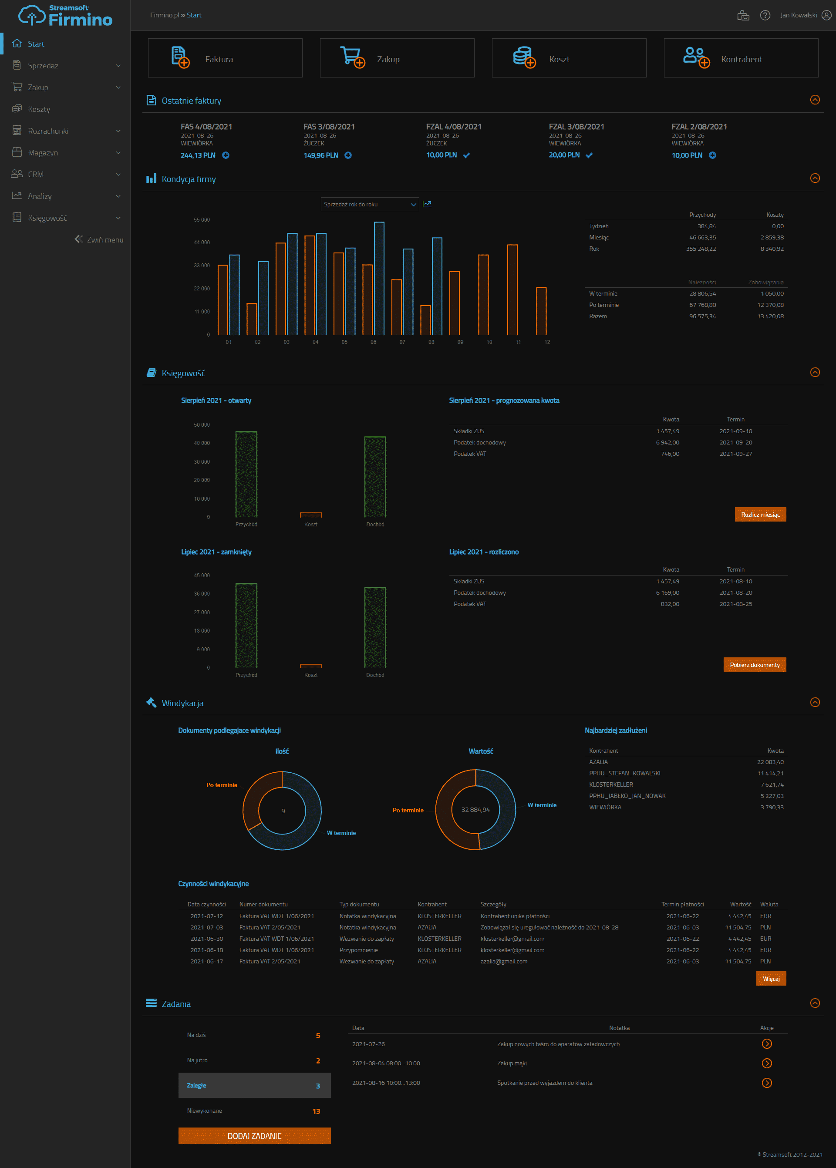Click PPHU_STEFAN_KOWALSKI debtor row
836x1168 pixels.
pyautogui.click(x=686, y=773)
